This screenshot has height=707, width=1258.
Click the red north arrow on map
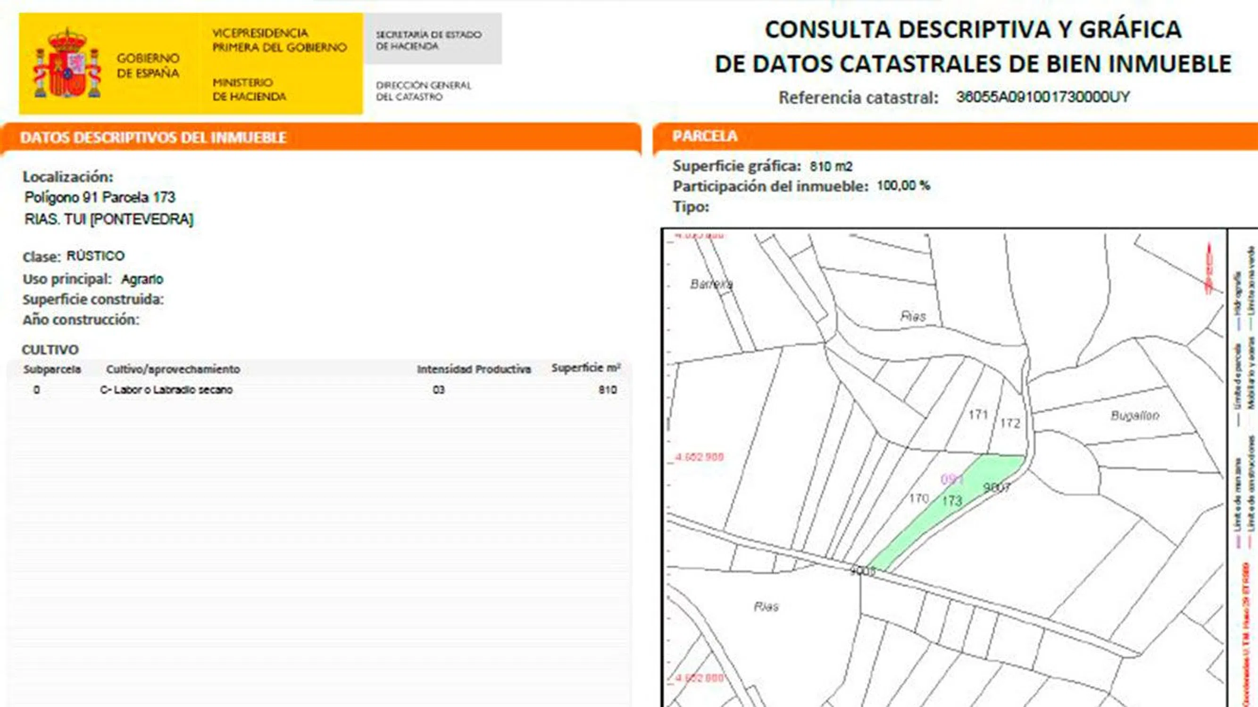(x=1210, y=269)
